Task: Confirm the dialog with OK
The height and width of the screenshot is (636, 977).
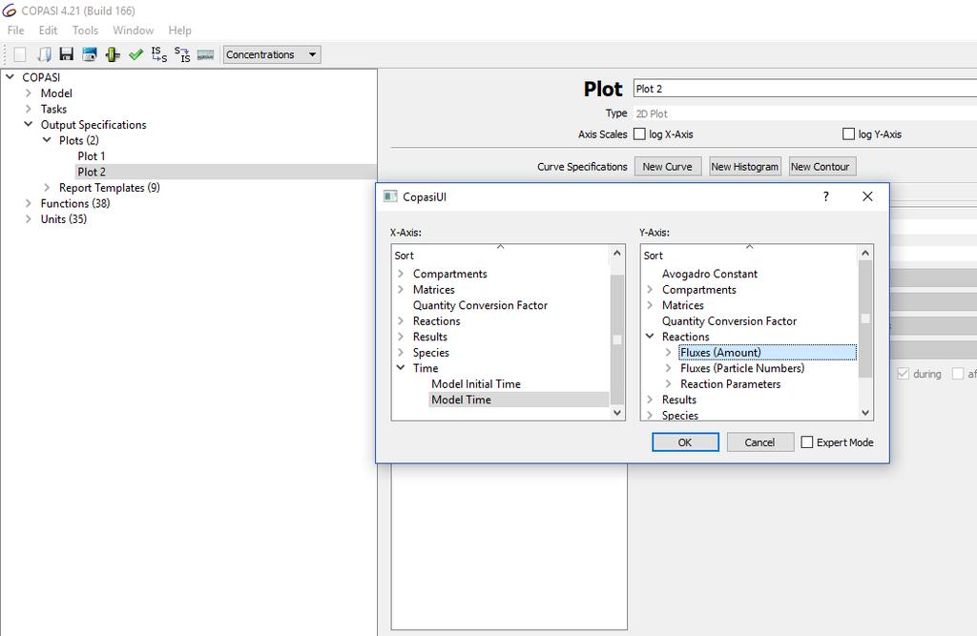Action: pos(685,442)
